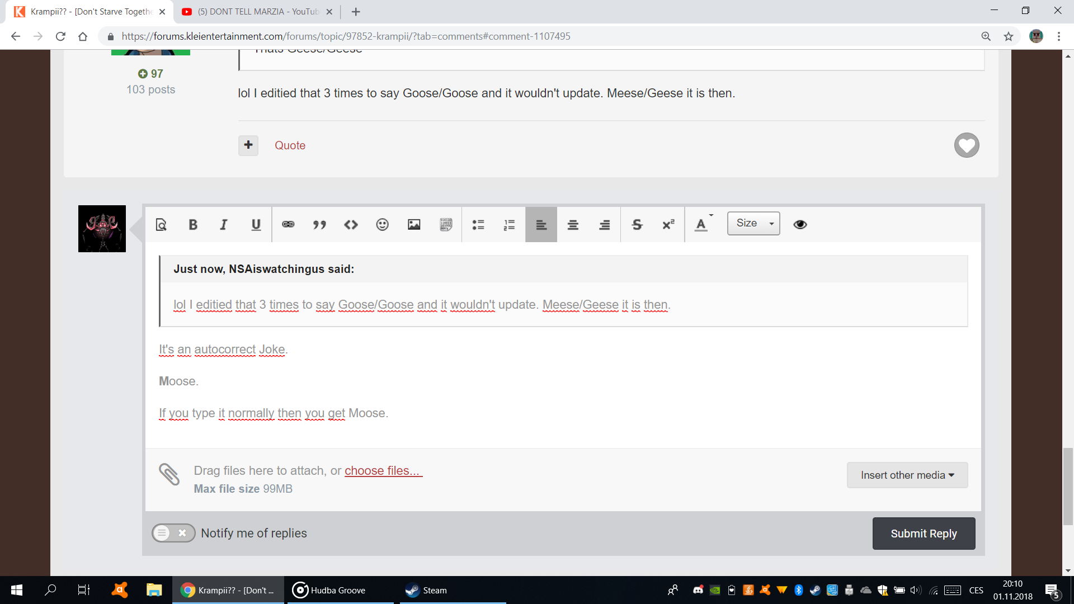Viewport: 1074px width, 604px height.
Task: Click the browser address bar URL
Action: pos(346,36)
